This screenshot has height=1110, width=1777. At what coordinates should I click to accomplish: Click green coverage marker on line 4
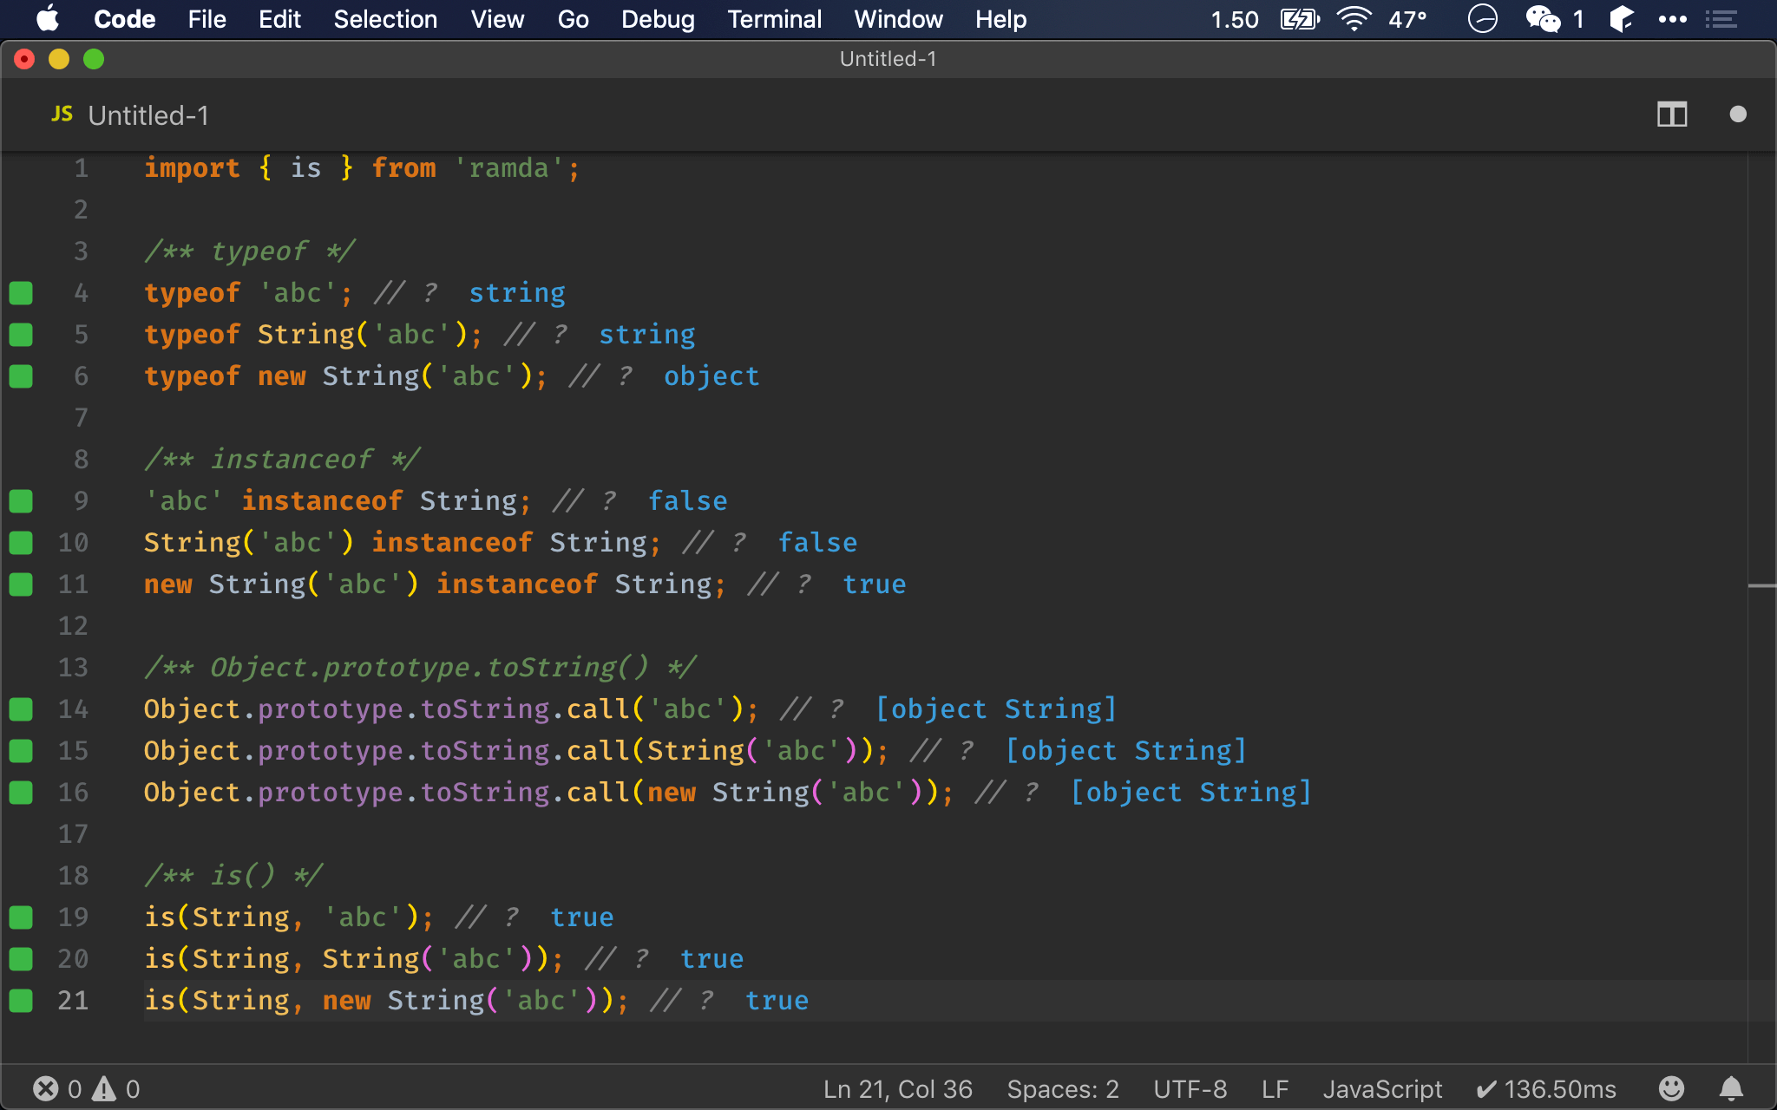coord(21,293)
